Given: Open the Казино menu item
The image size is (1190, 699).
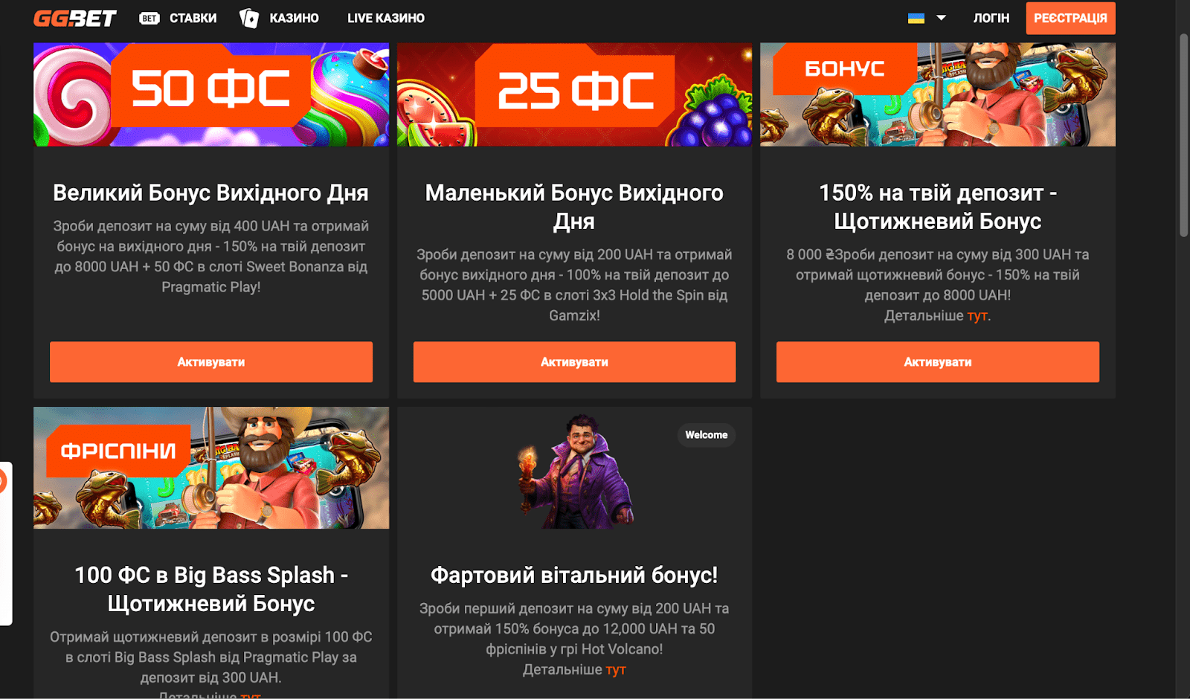Looking at the screenshot, I should [x=294, y=18].
